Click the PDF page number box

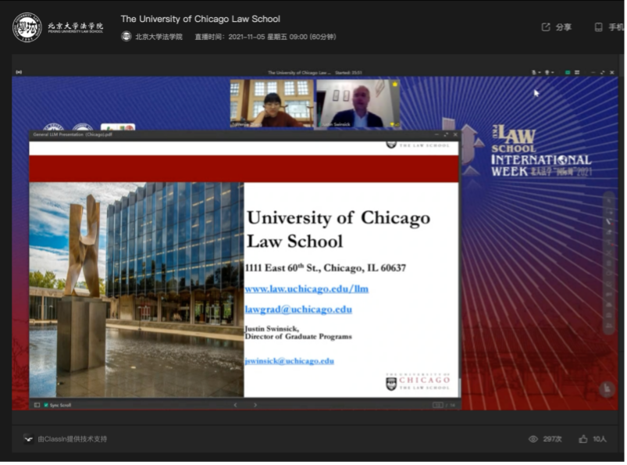pos(438,405)
